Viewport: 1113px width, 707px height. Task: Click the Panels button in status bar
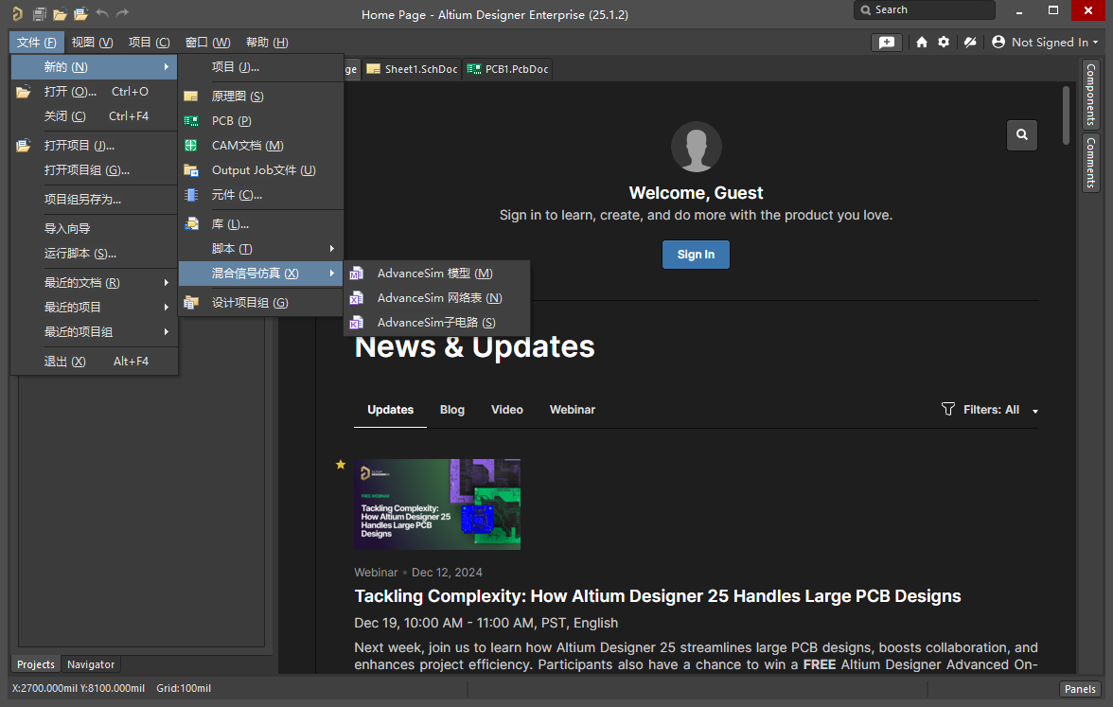click(1080, 689)
